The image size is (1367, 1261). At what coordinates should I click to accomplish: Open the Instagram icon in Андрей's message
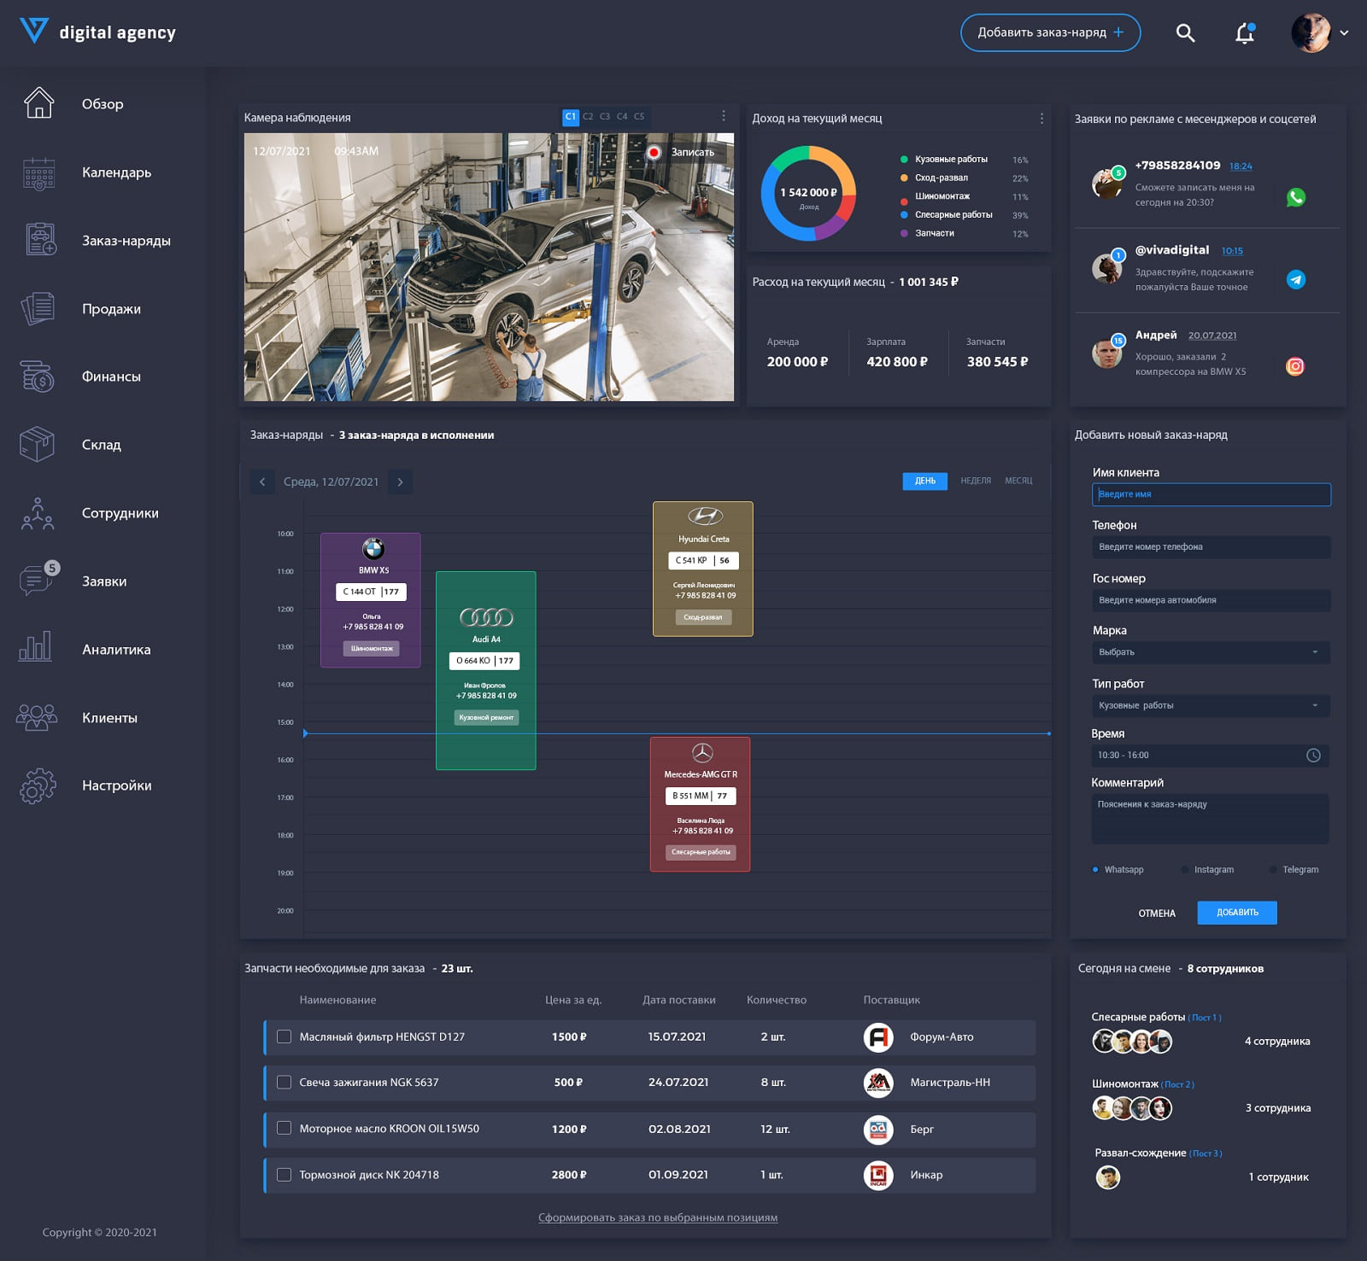[x=1295, y=366]
